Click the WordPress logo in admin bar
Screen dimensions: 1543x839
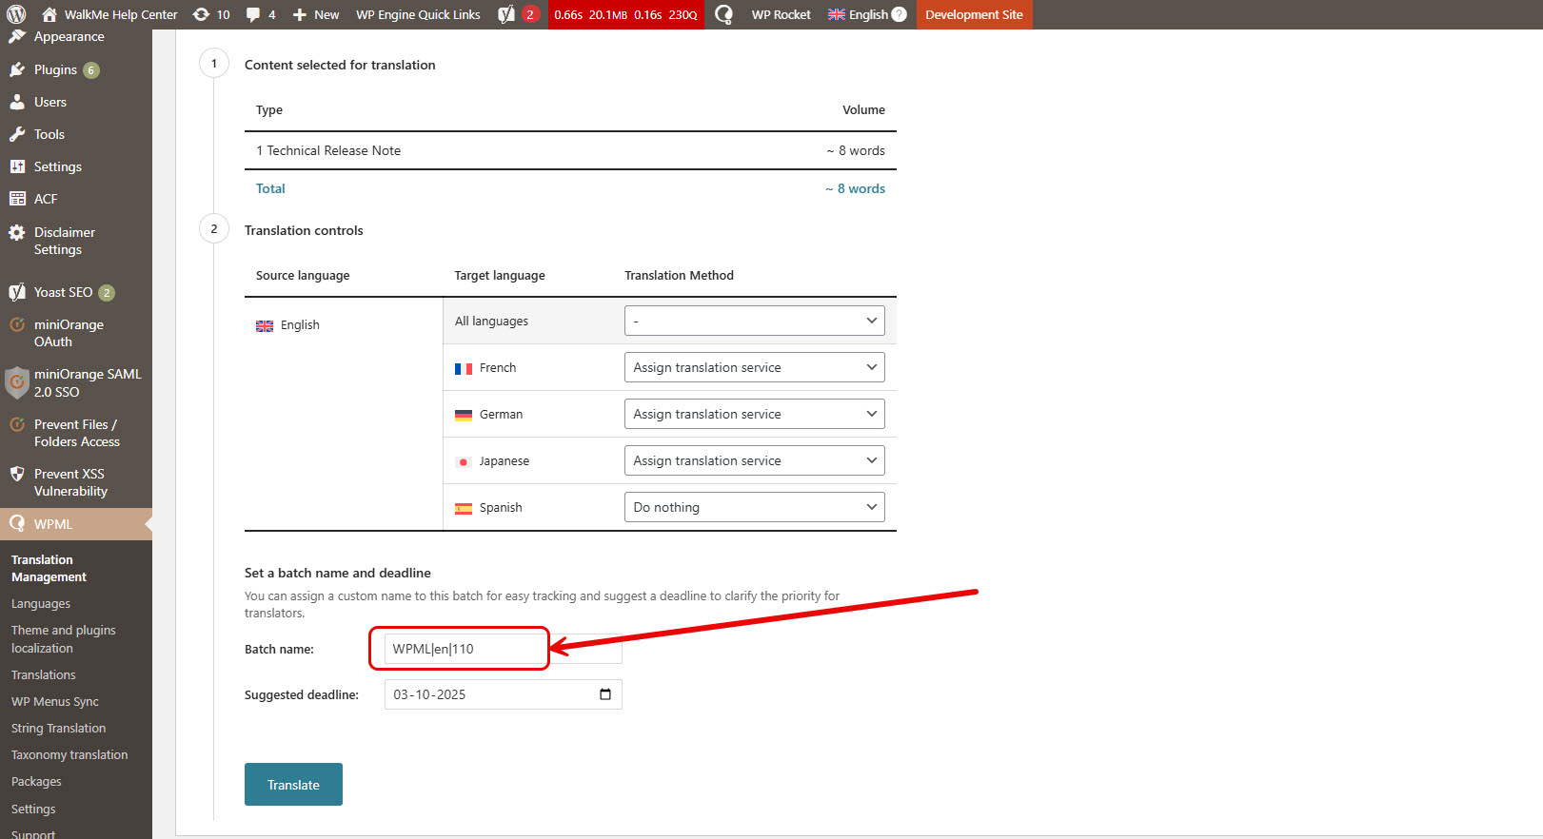16,14
